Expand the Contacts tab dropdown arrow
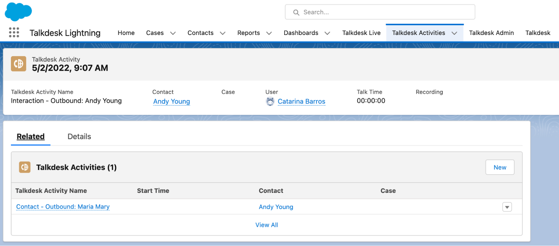559x246 pixels. pyautogui.click(x=223, y=33)
